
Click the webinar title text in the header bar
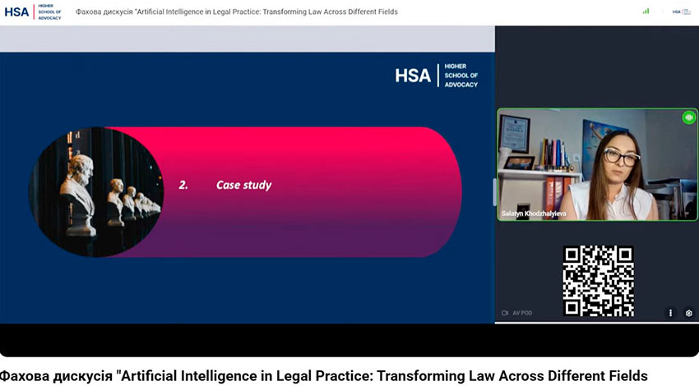click(237, 12)
